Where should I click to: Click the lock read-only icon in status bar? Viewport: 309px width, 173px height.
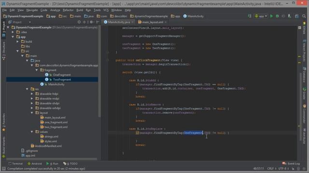coord(293,169)
